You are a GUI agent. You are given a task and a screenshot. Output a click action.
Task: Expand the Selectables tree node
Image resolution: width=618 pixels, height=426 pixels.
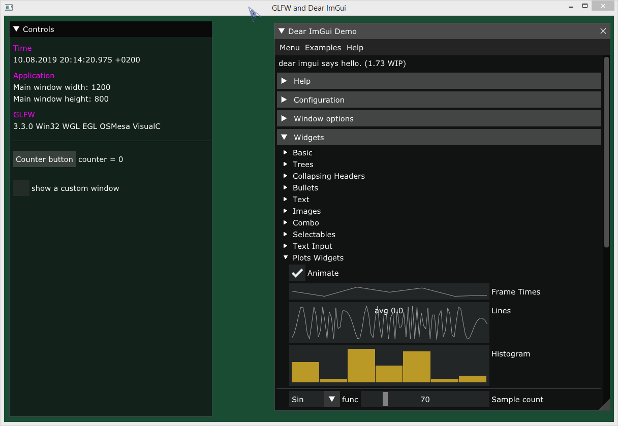pyautogui.click(x=286, y=234)
